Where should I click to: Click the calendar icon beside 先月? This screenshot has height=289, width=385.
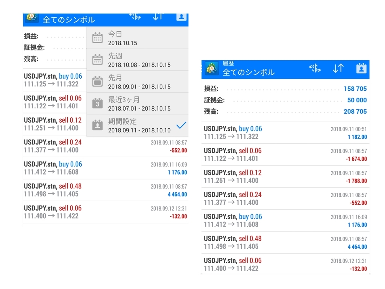click(97, 81)
